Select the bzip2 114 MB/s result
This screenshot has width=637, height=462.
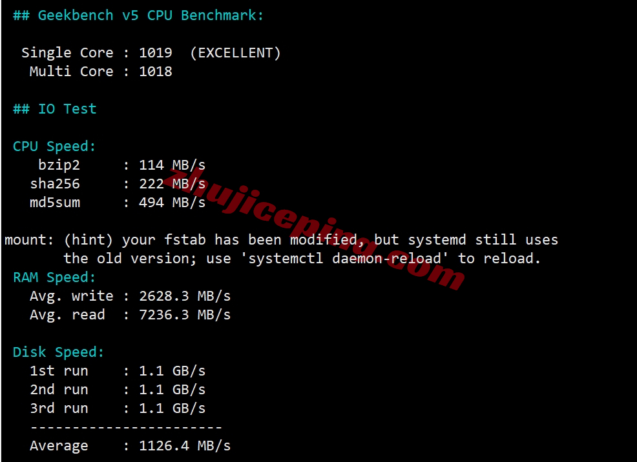pyautogui.click(x=122, y=165)
